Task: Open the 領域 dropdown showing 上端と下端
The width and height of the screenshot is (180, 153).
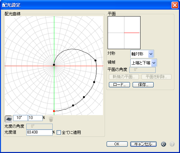Action: [x=143, y=63]
